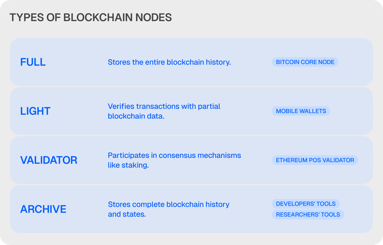Click the 'like staking.' text line
Viewport: 383px width, 245px height.
pyautogui.click(x=128, y=165)
